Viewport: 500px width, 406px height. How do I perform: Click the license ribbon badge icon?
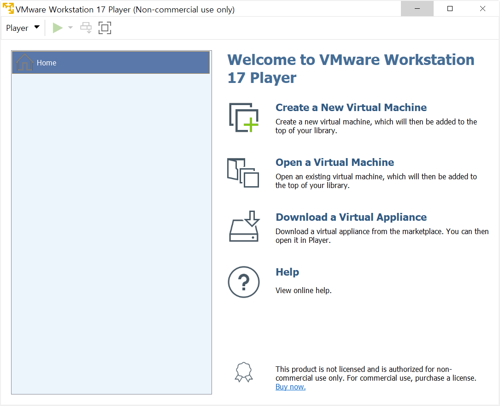(x=244, y=372)
